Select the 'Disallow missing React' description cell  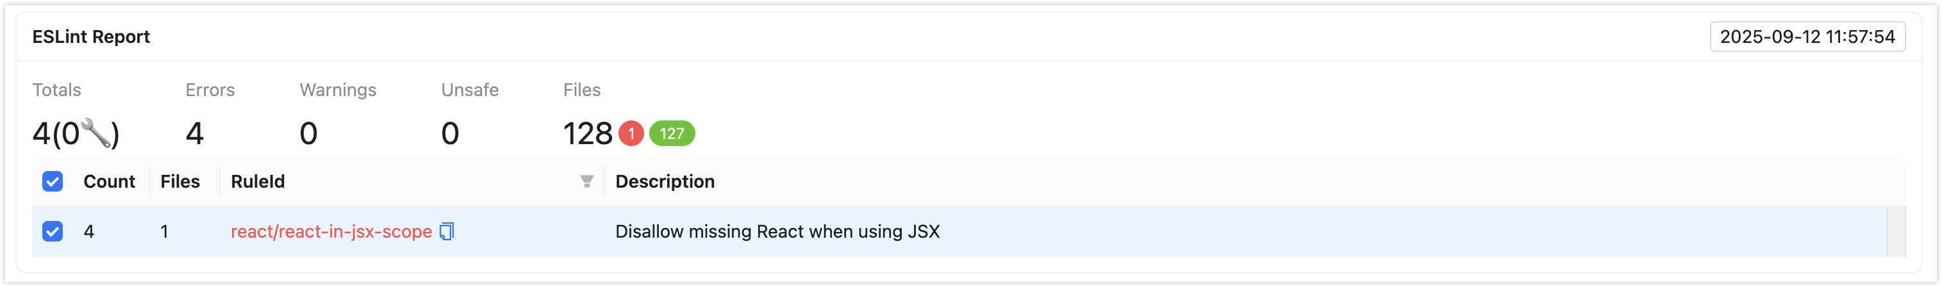[777, 231]
